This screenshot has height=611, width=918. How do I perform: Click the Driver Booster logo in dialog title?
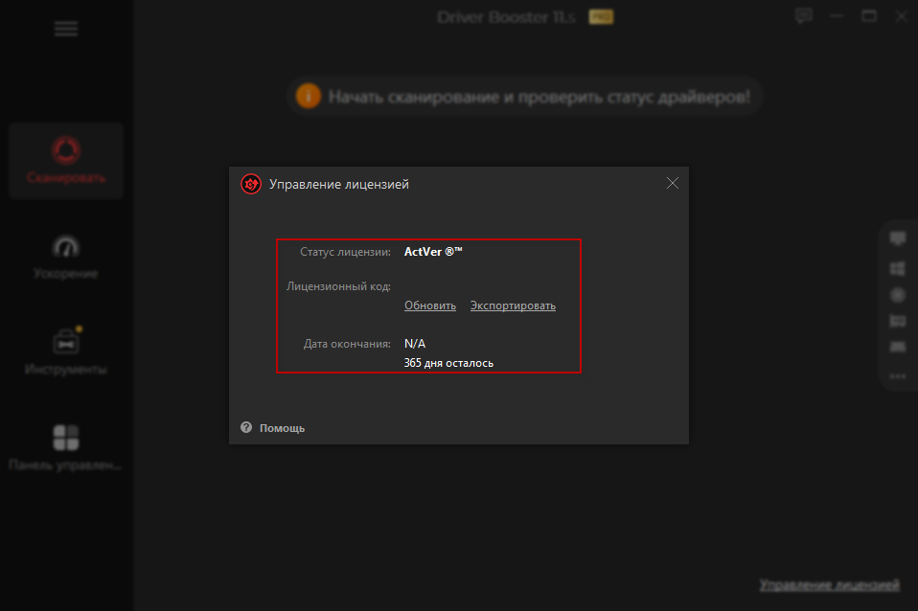(251, 184)
